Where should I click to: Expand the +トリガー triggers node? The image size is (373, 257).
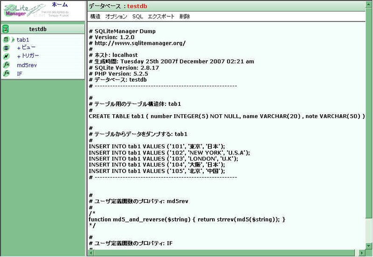pyautogui.click(x=28, y=56)
